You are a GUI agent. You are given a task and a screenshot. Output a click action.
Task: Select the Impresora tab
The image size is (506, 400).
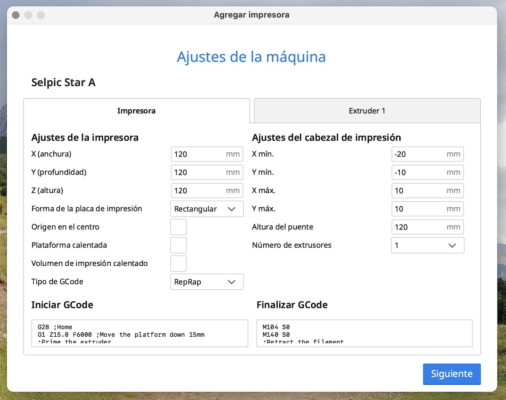[136, 111]
